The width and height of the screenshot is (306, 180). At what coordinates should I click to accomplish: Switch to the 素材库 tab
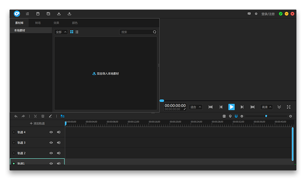coord(20,23)
